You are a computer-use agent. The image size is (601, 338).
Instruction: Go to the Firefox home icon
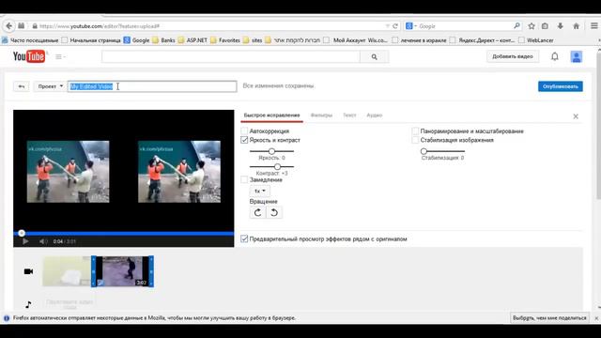click(x=576, y=26)
